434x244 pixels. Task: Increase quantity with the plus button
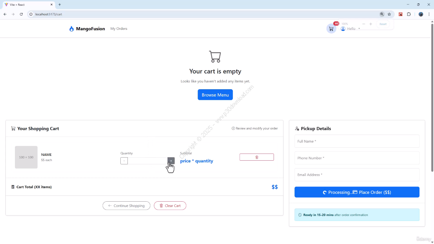(x=171, y=161)
